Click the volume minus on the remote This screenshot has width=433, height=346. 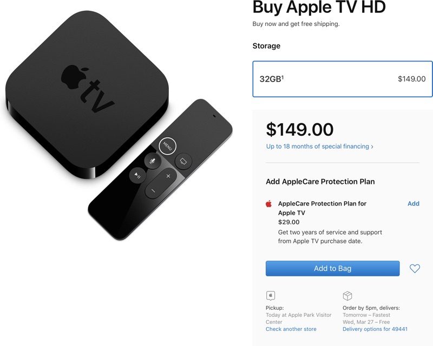point(153,190)
